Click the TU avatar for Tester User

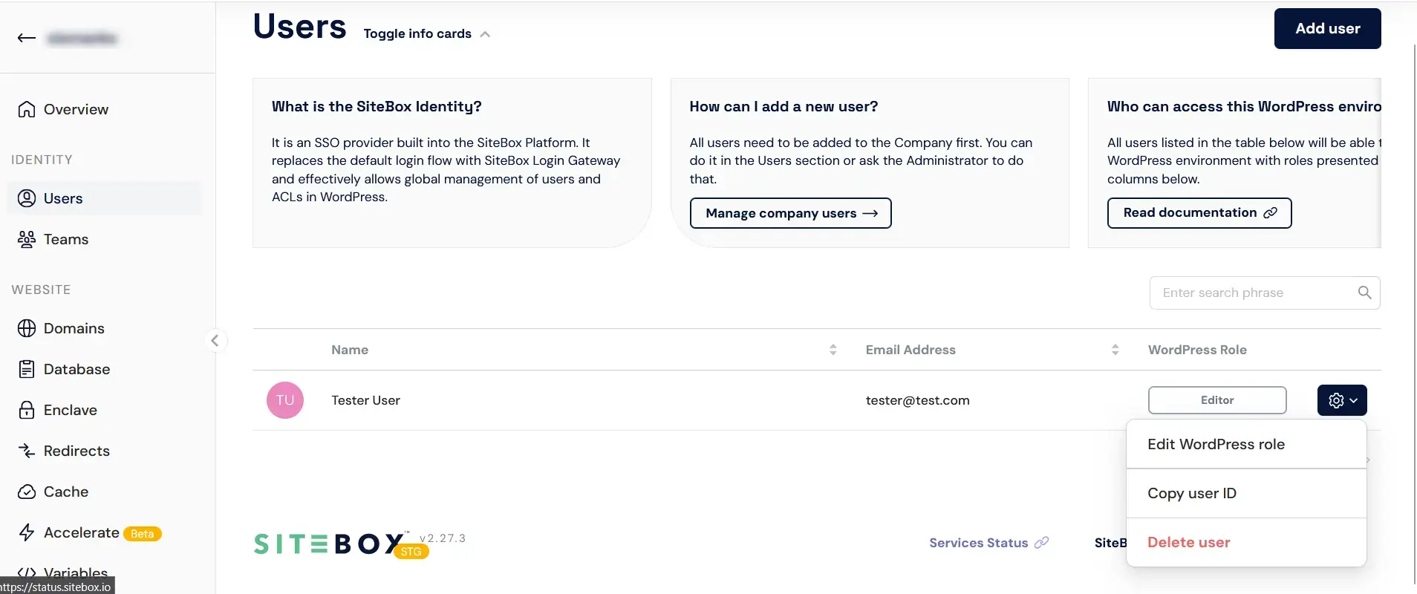[285, 400]
